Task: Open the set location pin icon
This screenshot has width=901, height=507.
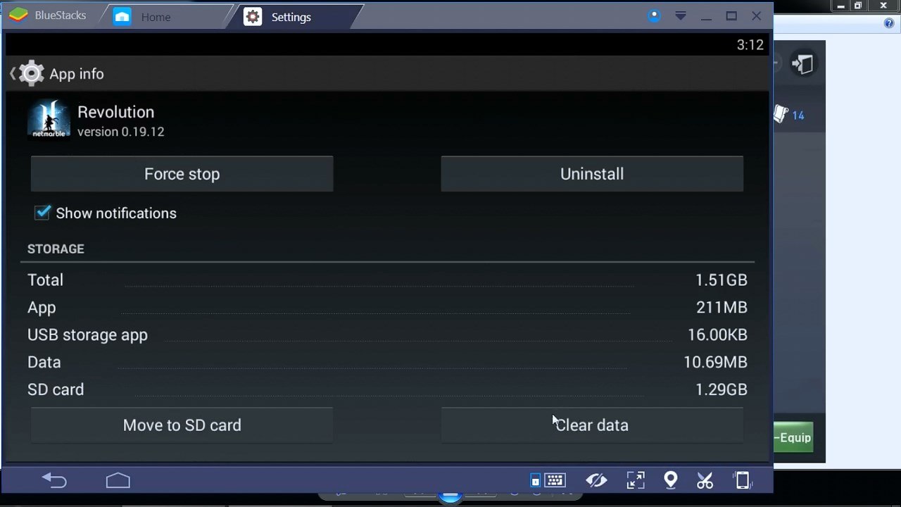Action: [x=671, y=480]
